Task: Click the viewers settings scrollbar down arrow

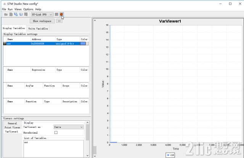Action: (x=87, y=155)
